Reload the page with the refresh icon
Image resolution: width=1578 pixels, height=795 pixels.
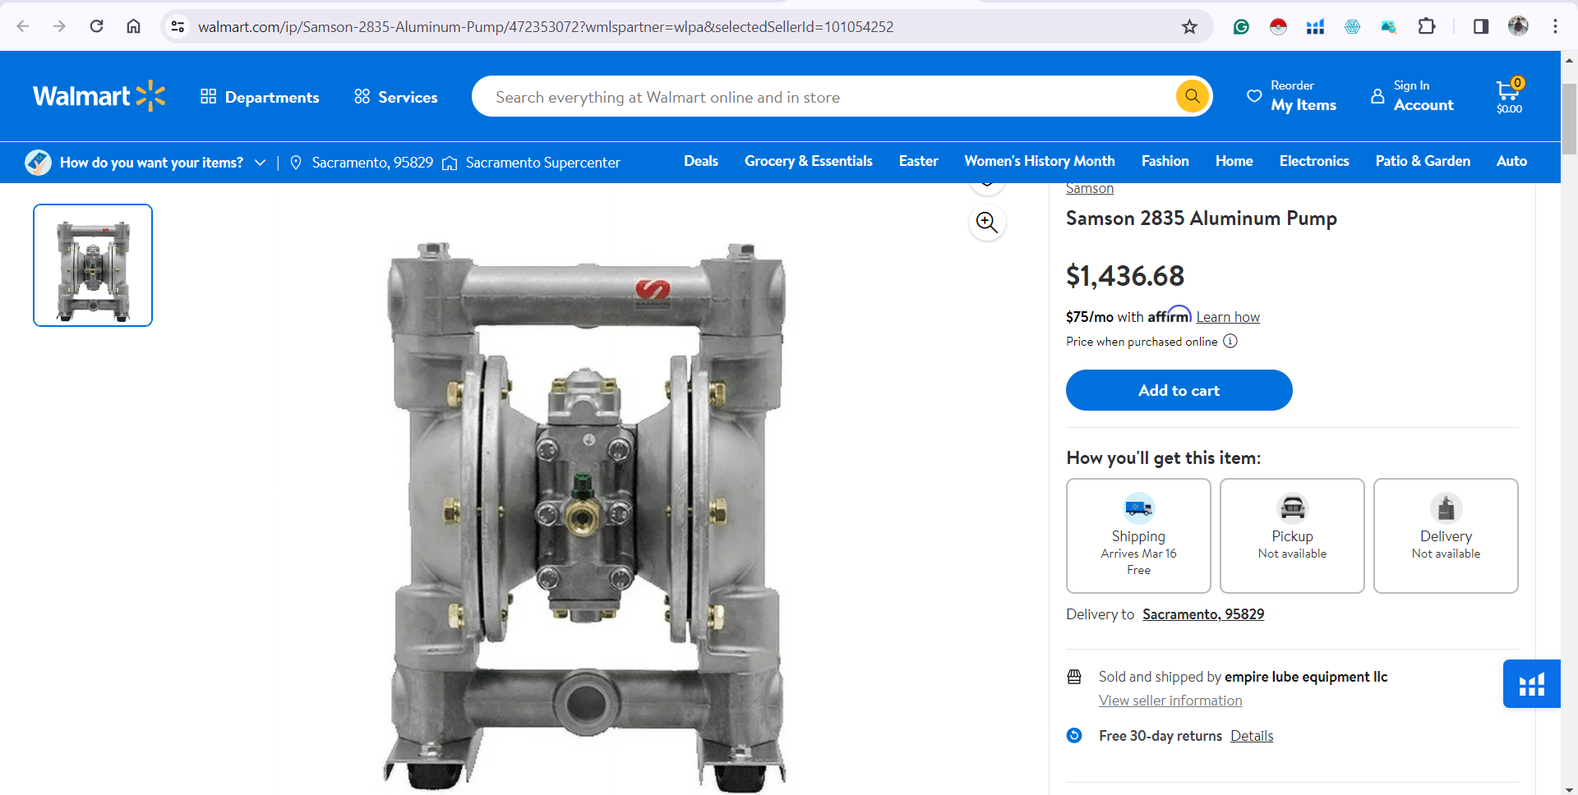pos(96,26)
